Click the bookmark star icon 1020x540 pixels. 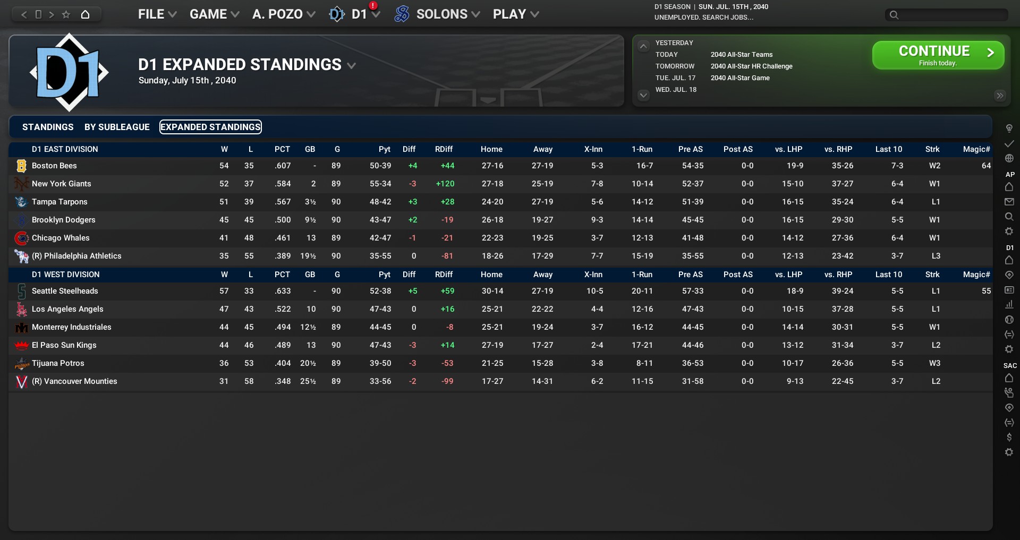66,14
